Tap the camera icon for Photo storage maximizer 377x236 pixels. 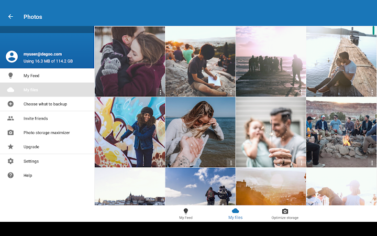coord(10,133)
